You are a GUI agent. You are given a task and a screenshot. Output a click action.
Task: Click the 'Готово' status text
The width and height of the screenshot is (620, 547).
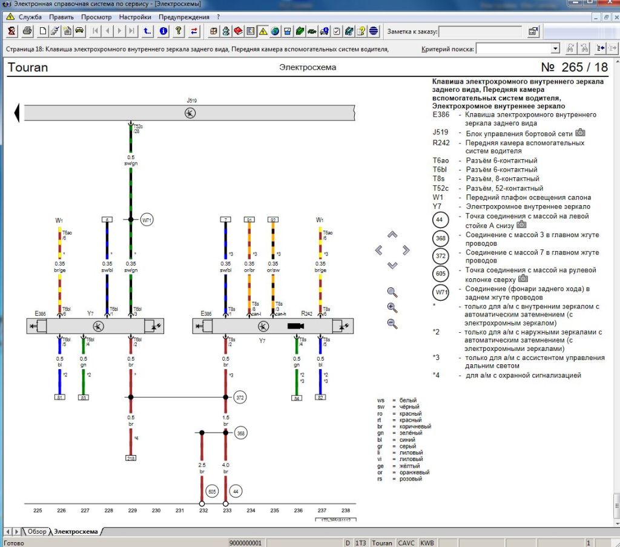click(13, 543)
